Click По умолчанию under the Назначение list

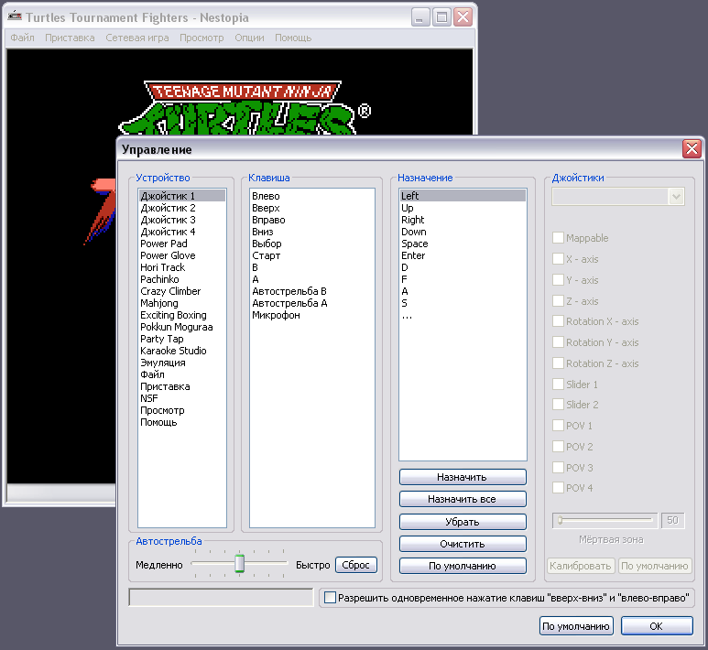coord(463,566)
